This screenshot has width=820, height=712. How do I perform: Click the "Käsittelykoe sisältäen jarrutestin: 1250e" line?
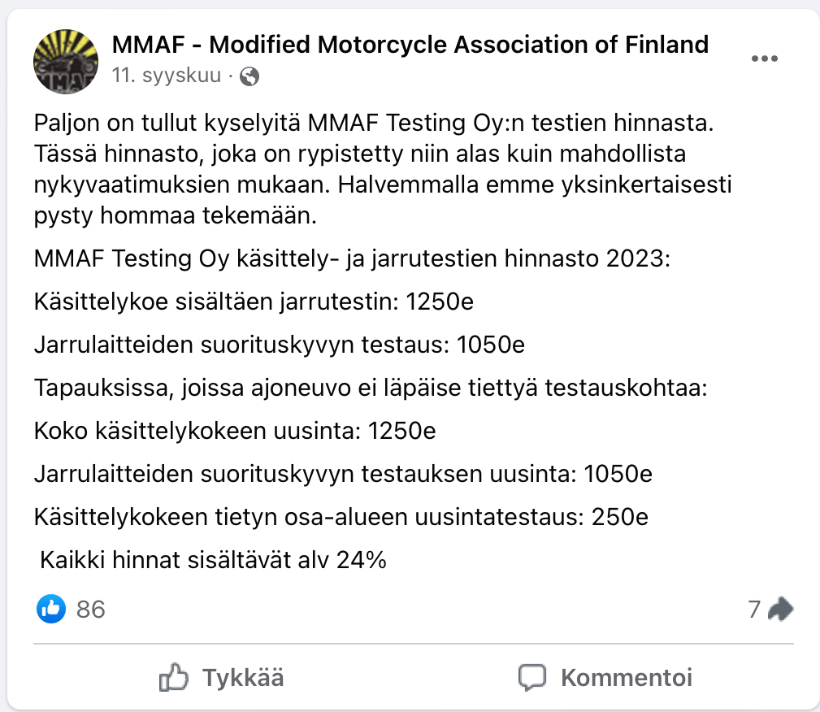[254, 302]
